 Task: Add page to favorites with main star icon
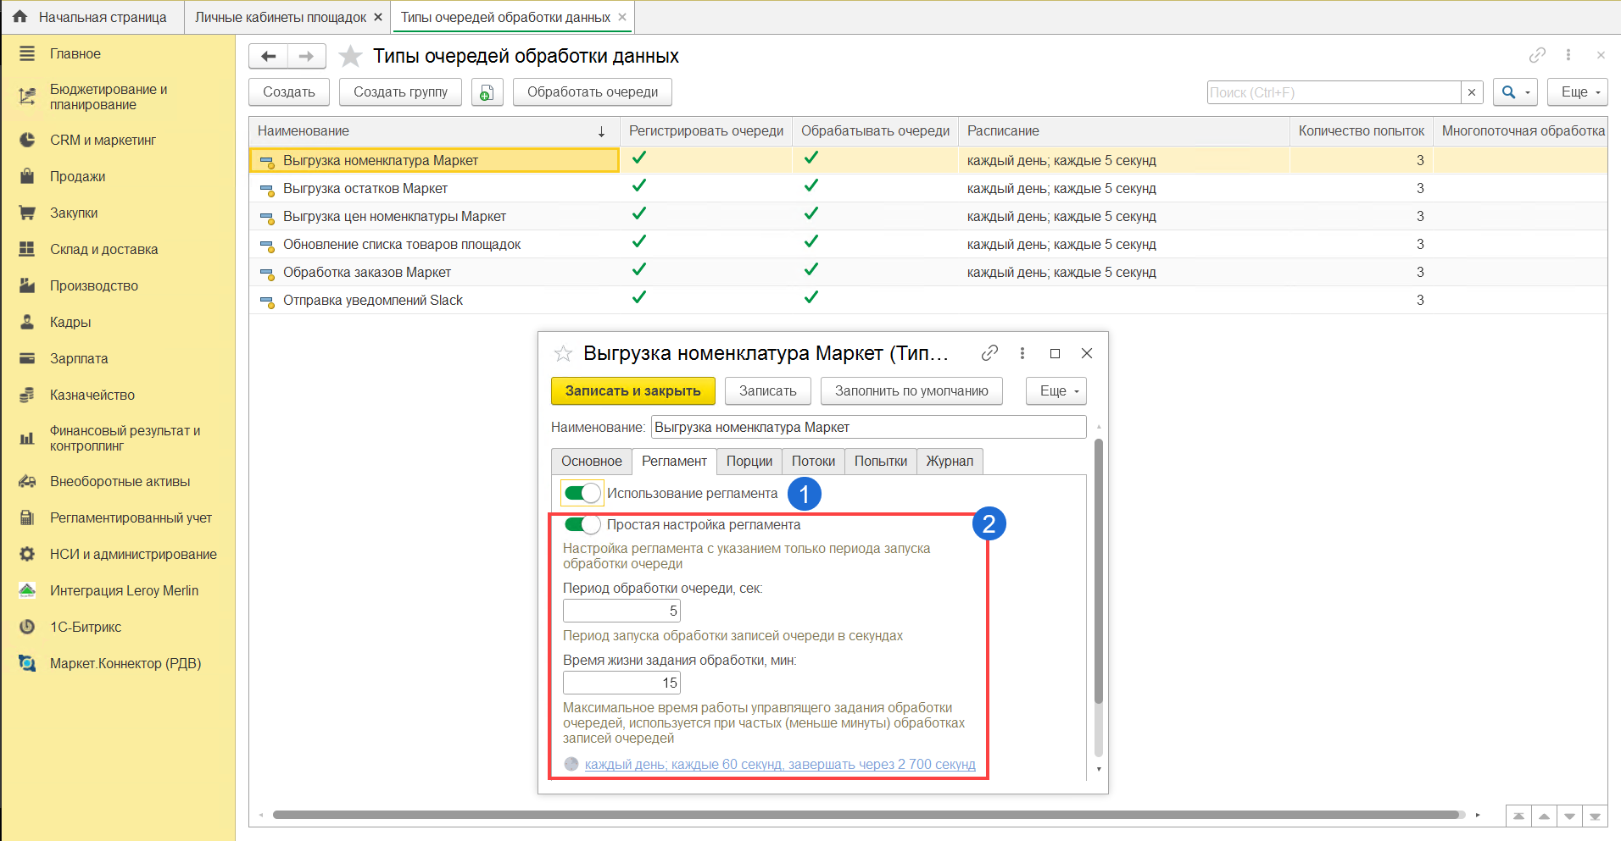(x=350, y=57)
